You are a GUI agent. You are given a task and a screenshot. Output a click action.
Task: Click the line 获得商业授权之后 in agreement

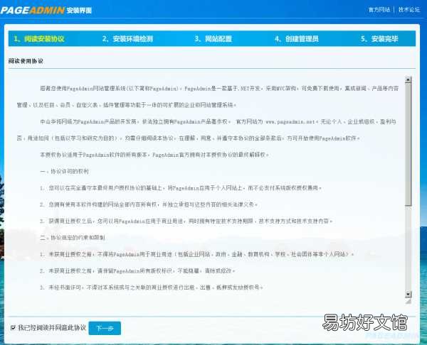point(186,221)
